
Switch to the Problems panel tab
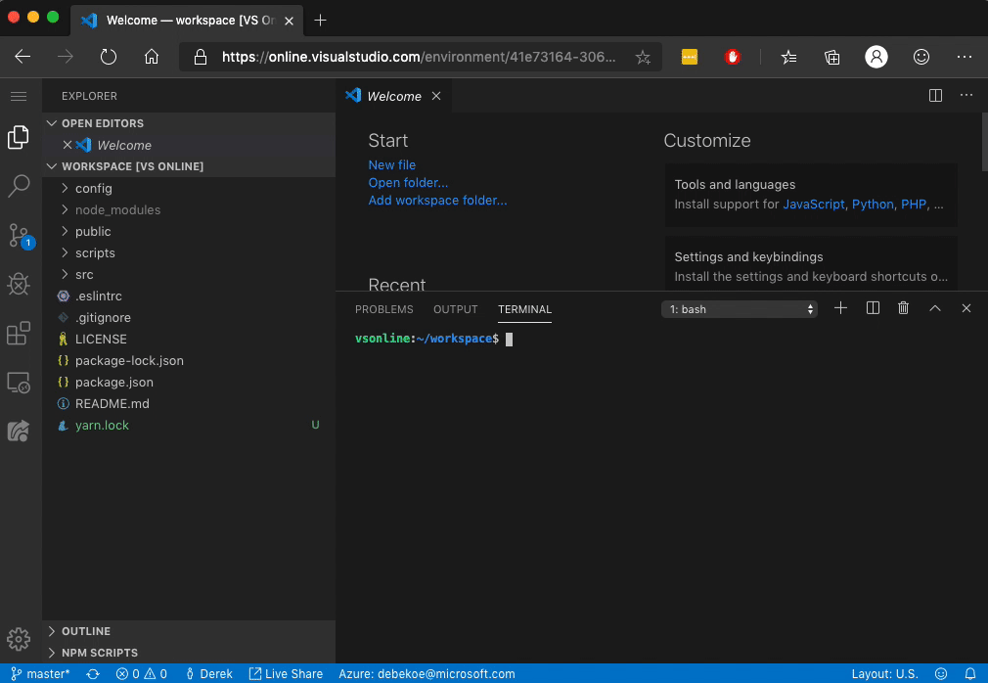383,309
